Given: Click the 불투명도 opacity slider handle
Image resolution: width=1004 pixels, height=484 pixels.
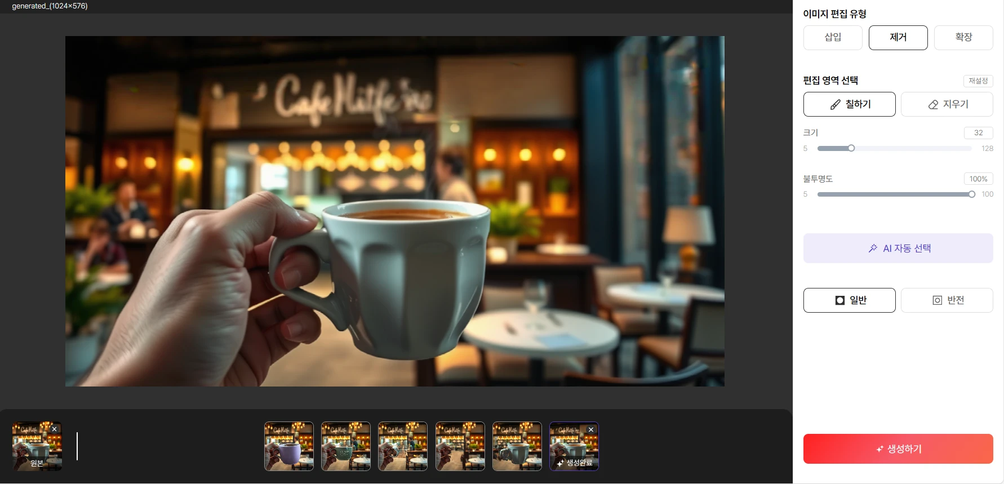Looking at the screenshot, I should [972, 194].
